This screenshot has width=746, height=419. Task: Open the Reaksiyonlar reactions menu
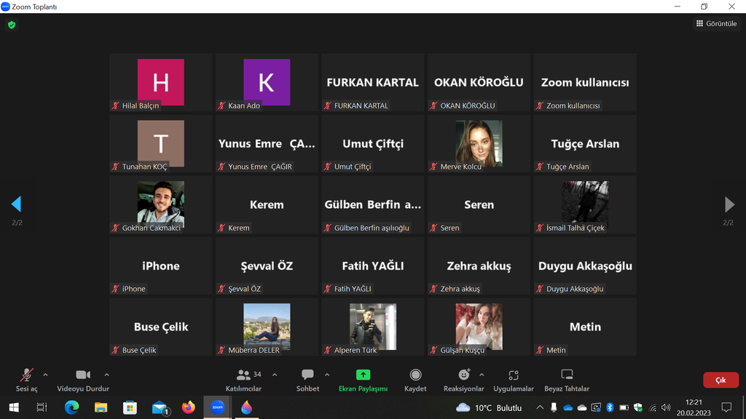click(x=463, y=379)
